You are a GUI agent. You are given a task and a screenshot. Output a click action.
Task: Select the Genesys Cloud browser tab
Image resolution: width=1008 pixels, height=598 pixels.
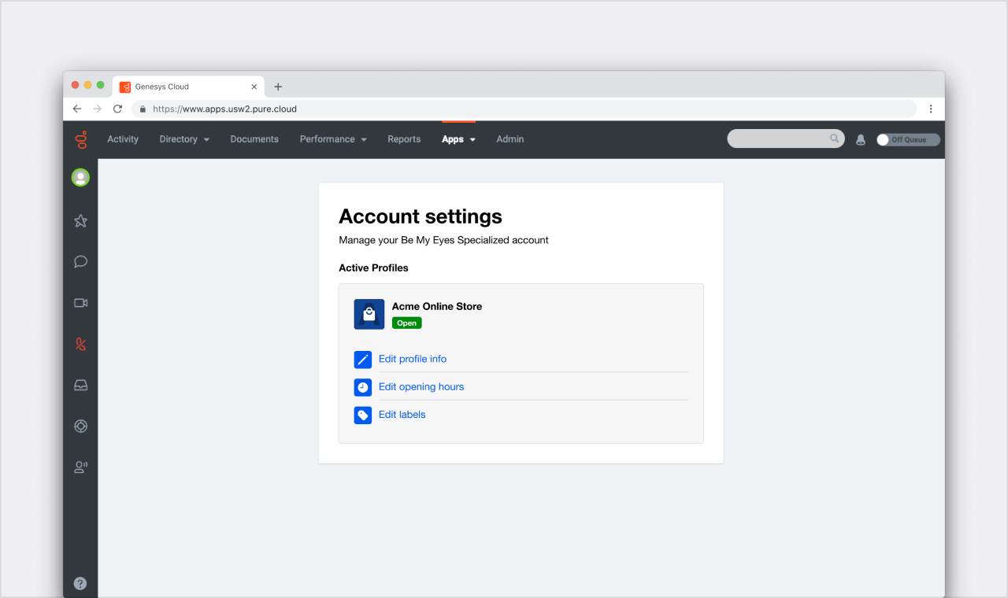[187, 87]
